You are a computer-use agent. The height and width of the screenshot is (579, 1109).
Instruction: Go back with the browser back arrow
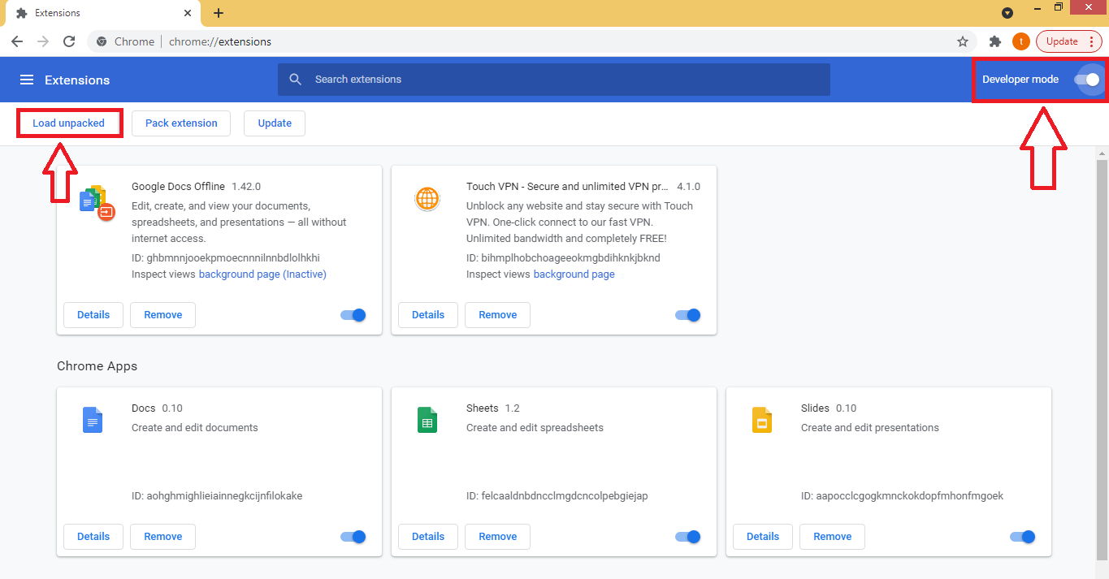pyautogui.click(x=17, y=41)
